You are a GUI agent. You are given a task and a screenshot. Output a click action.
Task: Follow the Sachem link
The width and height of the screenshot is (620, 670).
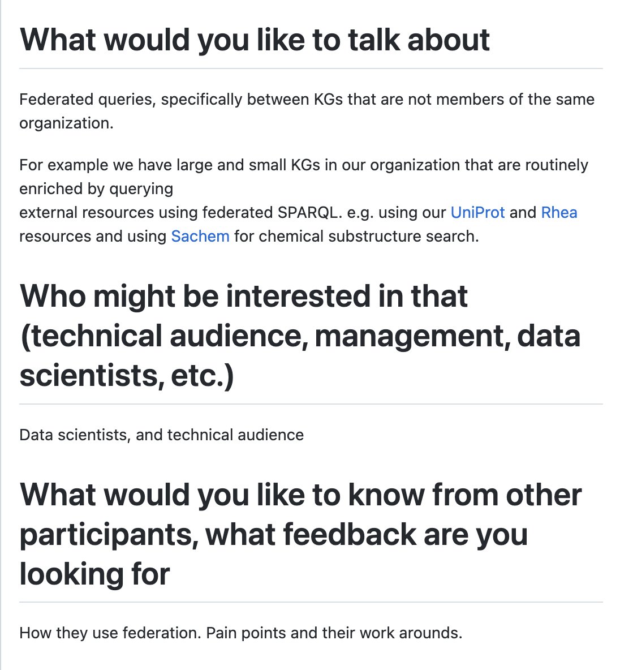point(200,237)
